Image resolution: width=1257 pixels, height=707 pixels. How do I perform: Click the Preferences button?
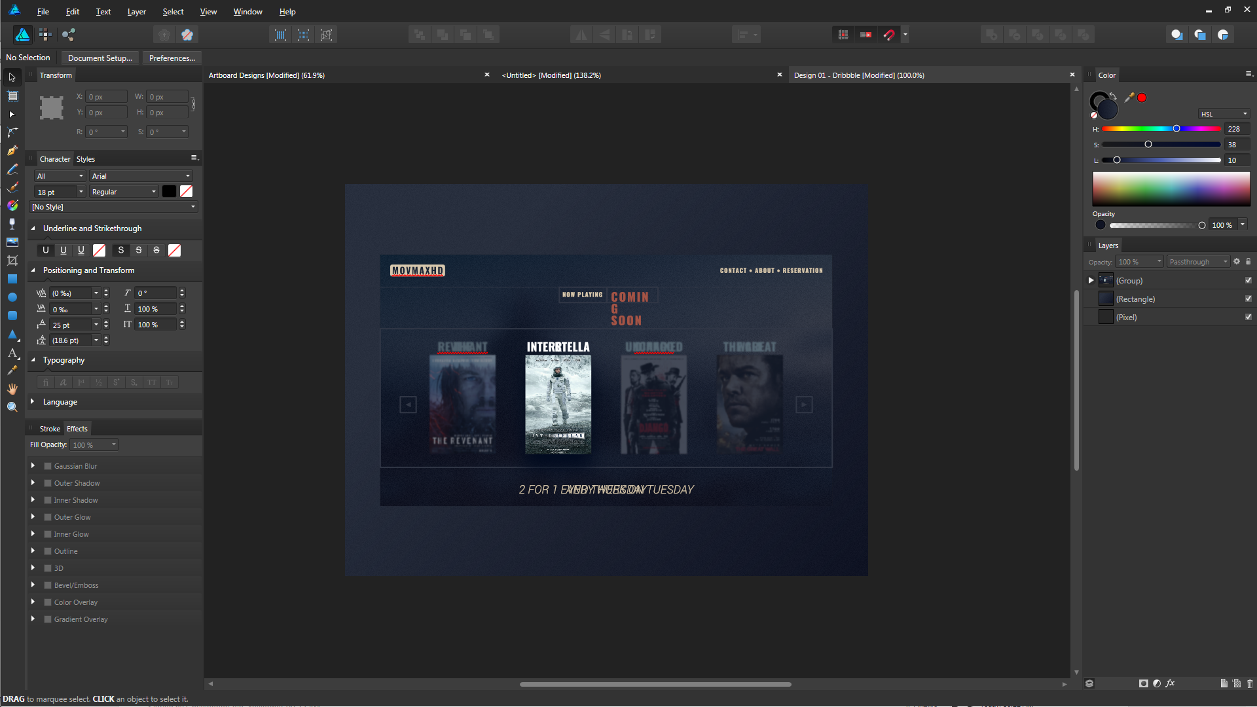coord(172,58)
